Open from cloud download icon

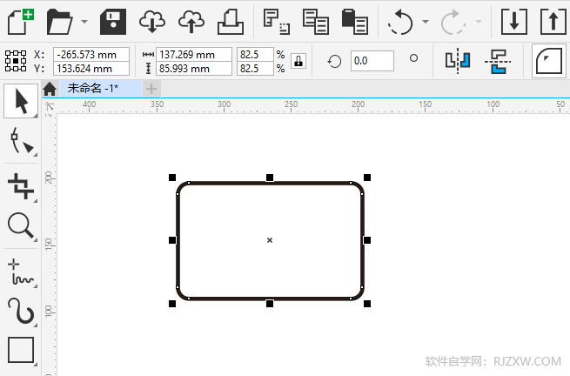pos(152,22)
